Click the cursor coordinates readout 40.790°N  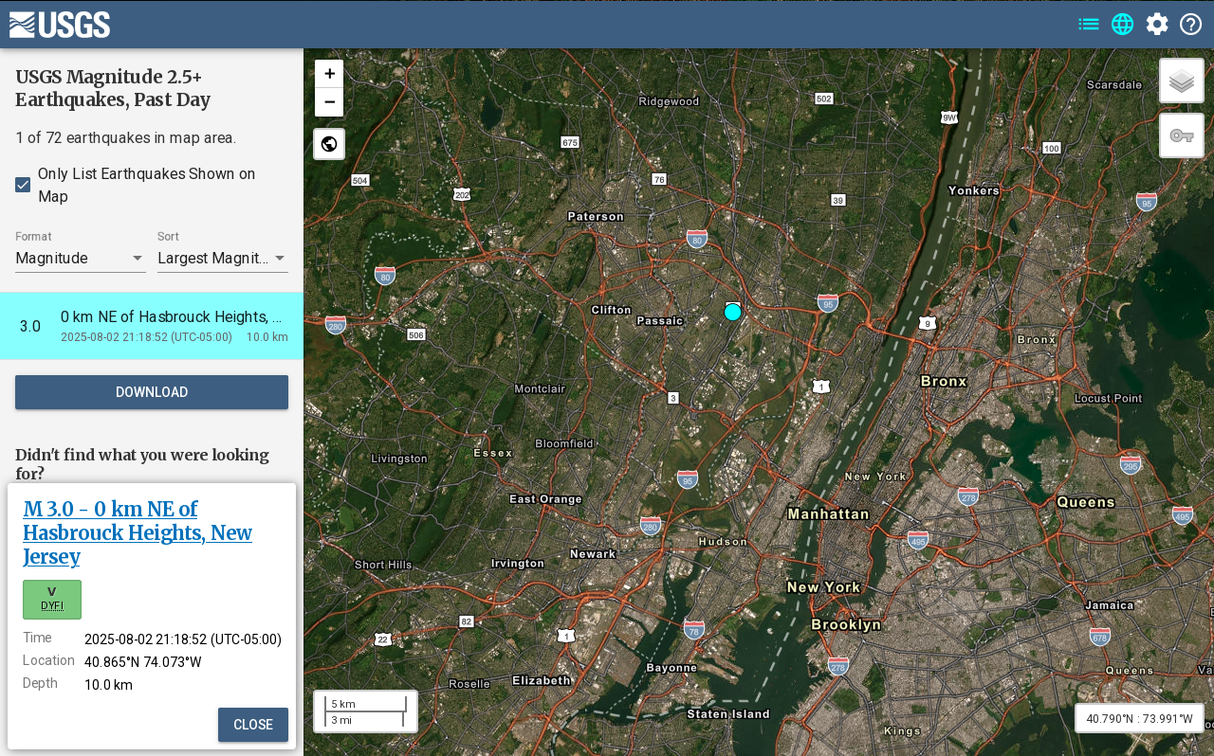point(1139,718)
